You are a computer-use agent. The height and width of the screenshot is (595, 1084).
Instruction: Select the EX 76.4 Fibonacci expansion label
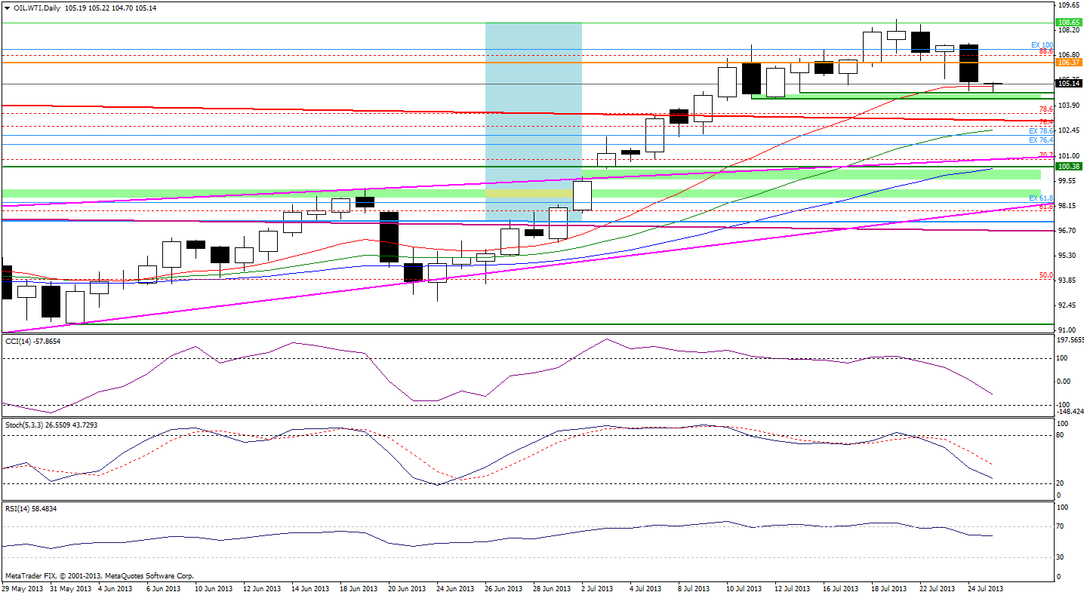click(1041, 140)
